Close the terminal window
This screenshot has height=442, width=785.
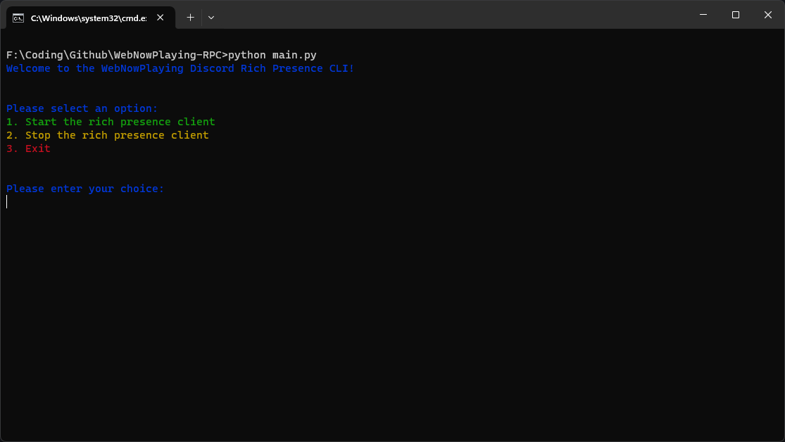(x=768, y=15)
